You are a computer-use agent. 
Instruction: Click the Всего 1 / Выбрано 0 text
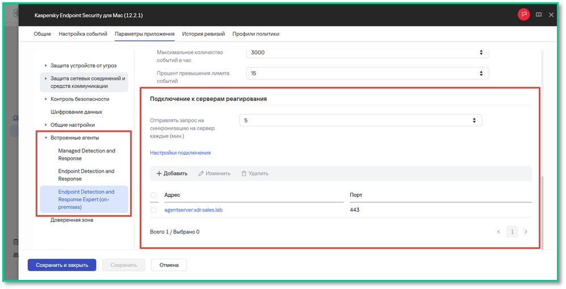coord(175,232)
